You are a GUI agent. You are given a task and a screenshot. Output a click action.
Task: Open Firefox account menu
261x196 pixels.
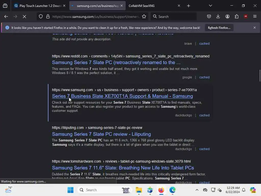click(227, 16)
